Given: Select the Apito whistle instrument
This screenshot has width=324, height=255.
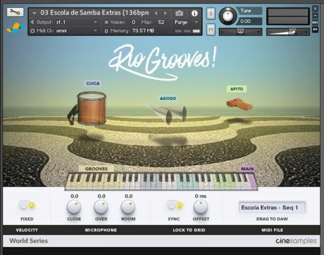Looking at the screenshot, I should click(240, 104).
